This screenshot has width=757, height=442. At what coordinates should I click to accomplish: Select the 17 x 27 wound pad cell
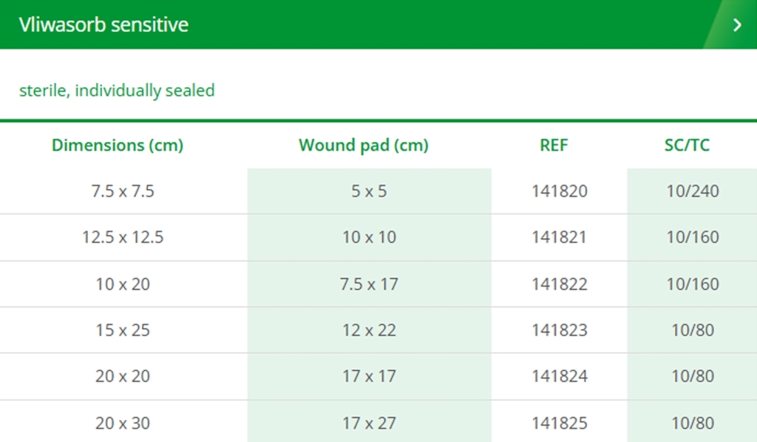click(x=369, y=424)
